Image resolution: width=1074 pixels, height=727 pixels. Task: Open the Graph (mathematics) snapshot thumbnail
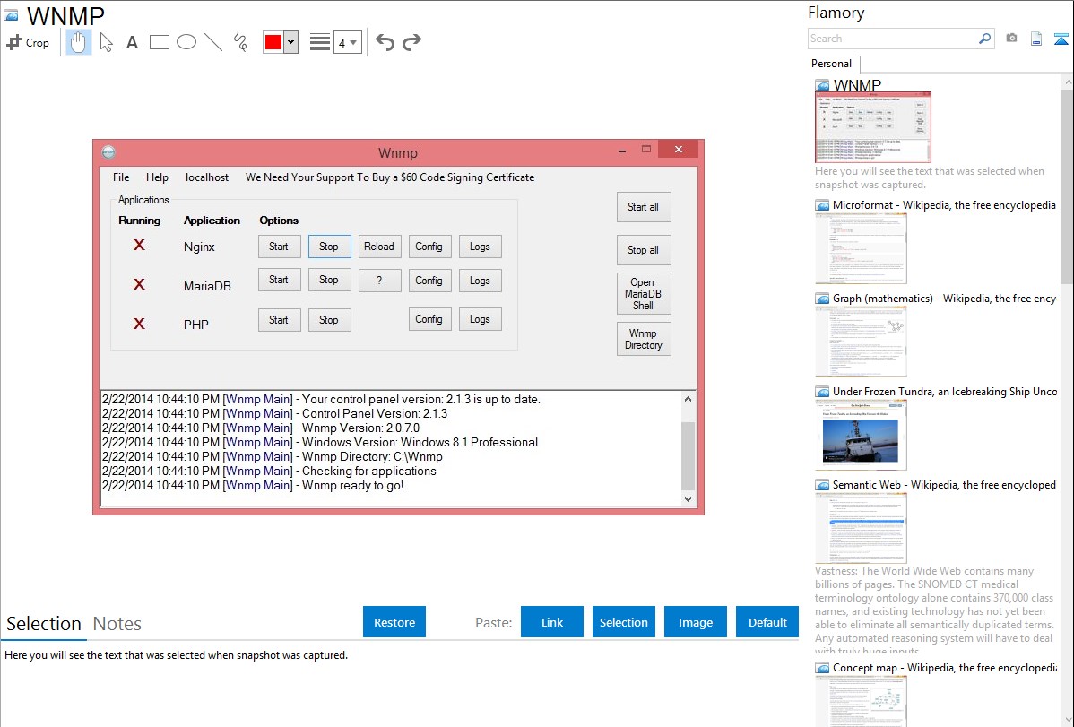[x=861, y=342]
